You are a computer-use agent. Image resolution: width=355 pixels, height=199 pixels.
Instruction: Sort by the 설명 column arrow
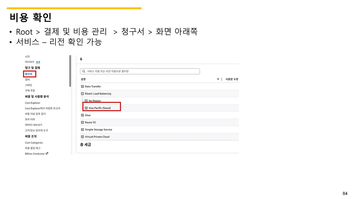pyautogui.click(x=218, y=79)
